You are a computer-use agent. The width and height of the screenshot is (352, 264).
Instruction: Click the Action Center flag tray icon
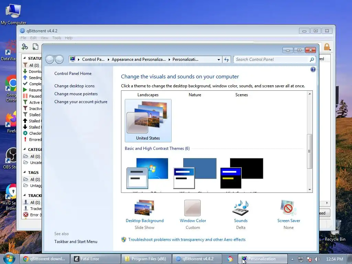click(x=309, y=259)
